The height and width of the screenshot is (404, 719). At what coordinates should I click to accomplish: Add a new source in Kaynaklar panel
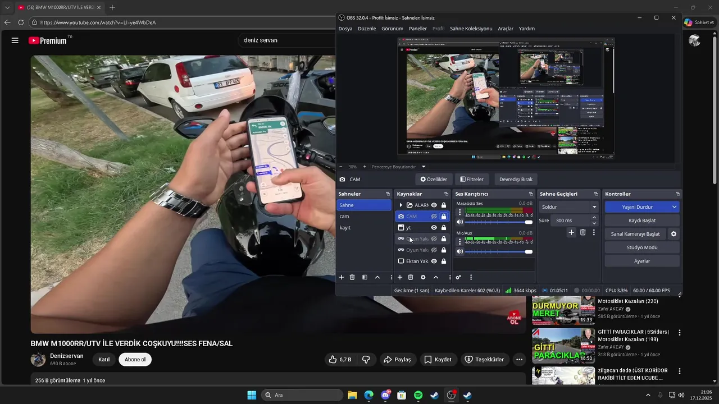point(400,277)
